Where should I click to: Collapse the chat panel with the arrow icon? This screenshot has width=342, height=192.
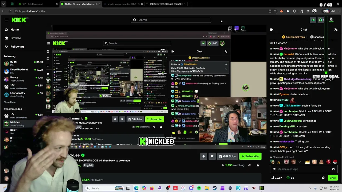272,30
